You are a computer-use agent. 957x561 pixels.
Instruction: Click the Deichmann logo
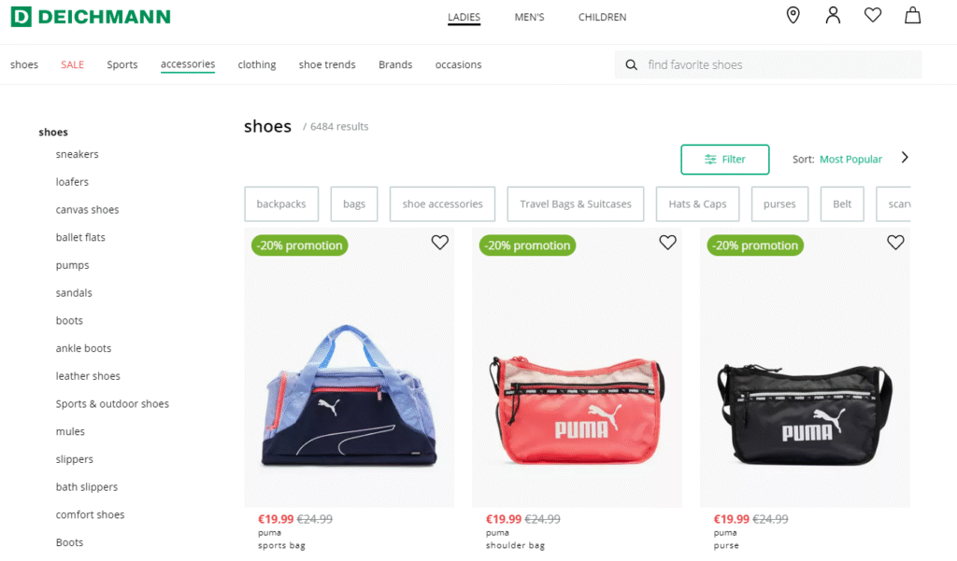pos(91,17)
